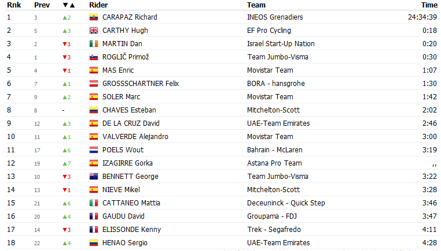Sort the table by Rnk column header
Screen dimensions: 441x251
[x=14, y=5]
